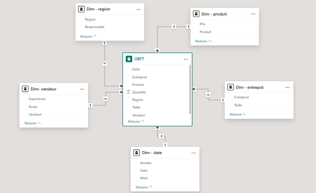Viewport: 316px width, 193px height.
Task: Click the Dim - date table icon
Action: (x=137, y=153)
